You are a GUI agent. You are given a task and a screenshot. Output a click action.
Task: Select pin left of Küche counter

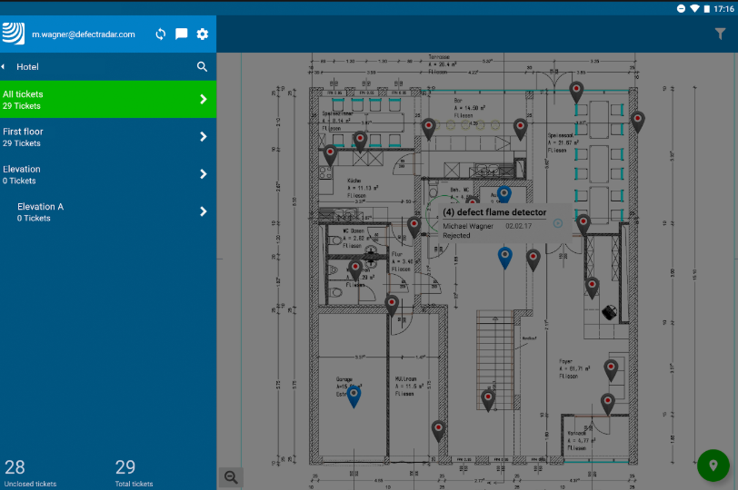coord(331,156)
